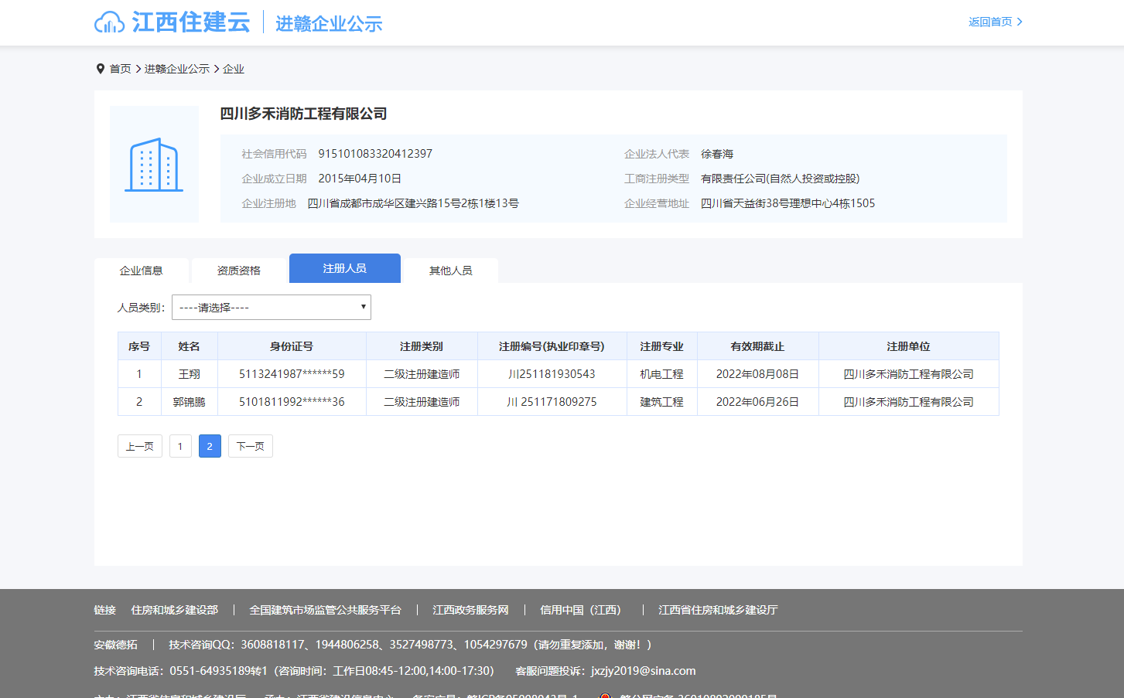
Task: Click the blue building company icon
Action: 154,165
